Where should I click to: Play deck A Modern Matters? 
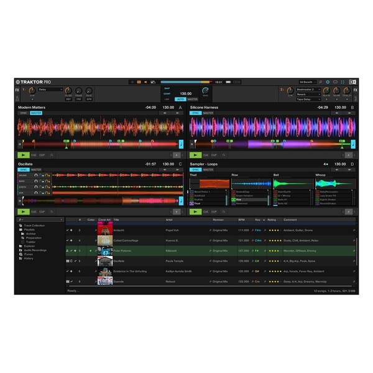(x=24, y=155)
